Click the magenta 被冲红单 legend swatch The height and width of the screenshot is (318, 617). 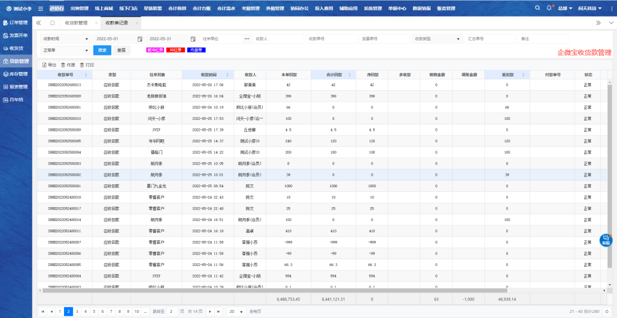(x=155, y=50)
